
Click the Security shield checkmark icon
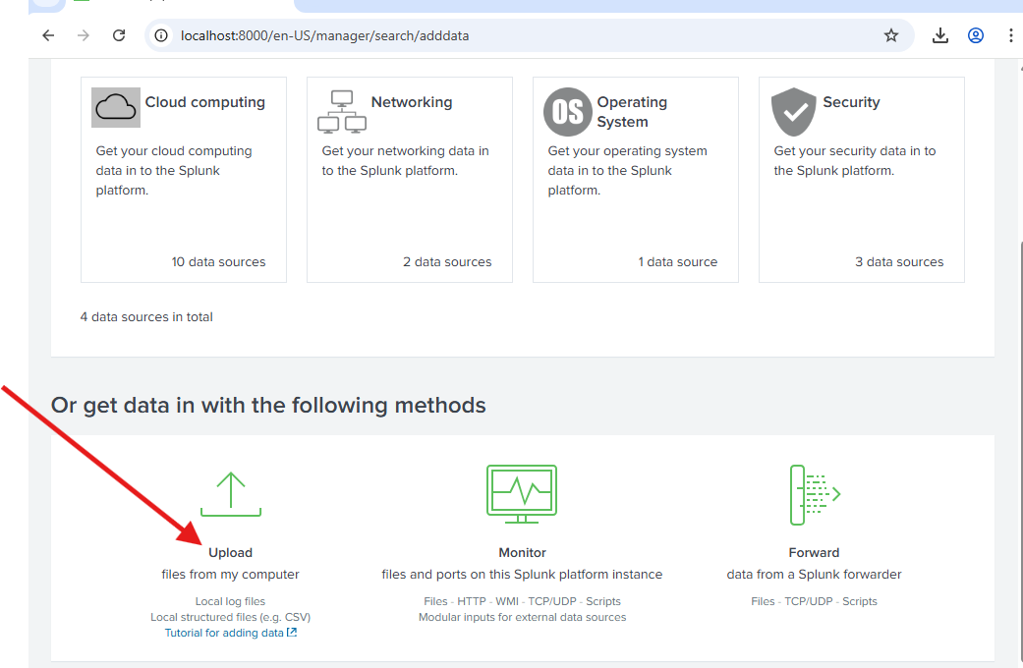click(x=794, y=111)
